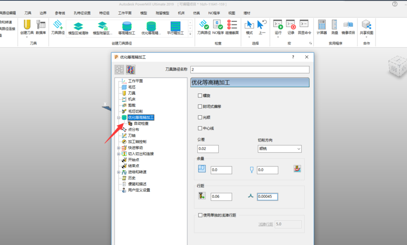Expand the 切入切出和连接 tree node
The image size is (407, 245).
pos(119,154)
